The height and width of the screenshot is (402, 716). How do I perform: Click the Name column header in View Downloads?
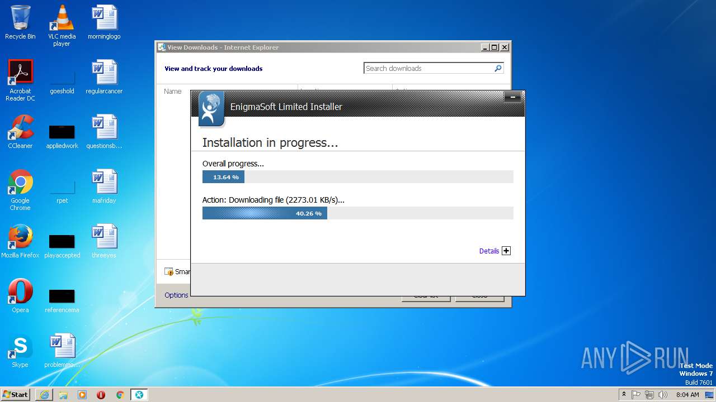pos(173,91)
